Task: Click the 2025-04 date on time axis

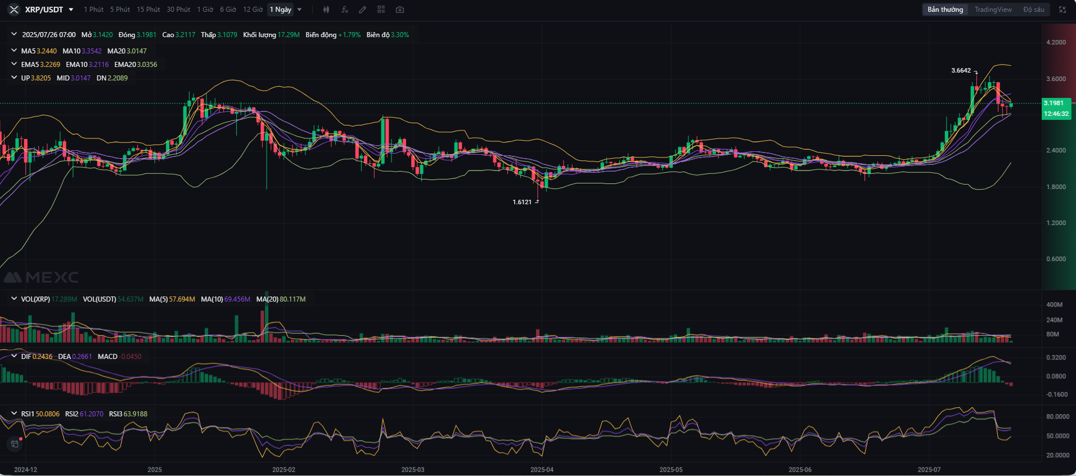Action: coord(542,469)
